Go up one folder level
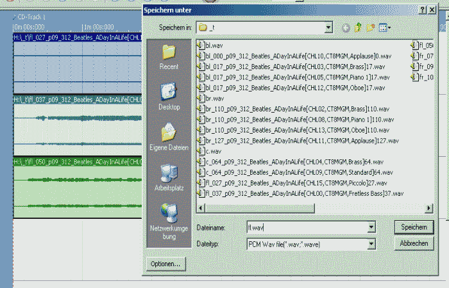The image size is (449, 288). (358, 28)
